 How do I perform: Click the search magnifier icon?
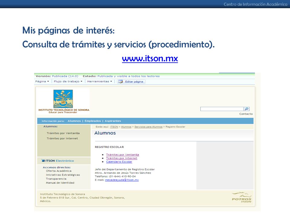click(246, 109)
